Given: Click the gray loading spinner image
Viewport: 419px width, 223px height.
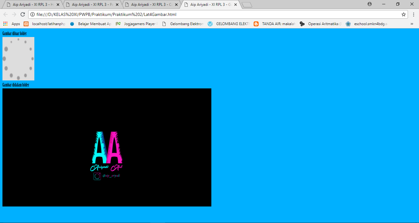Looking at the screenshot, I should pos(18,59).
